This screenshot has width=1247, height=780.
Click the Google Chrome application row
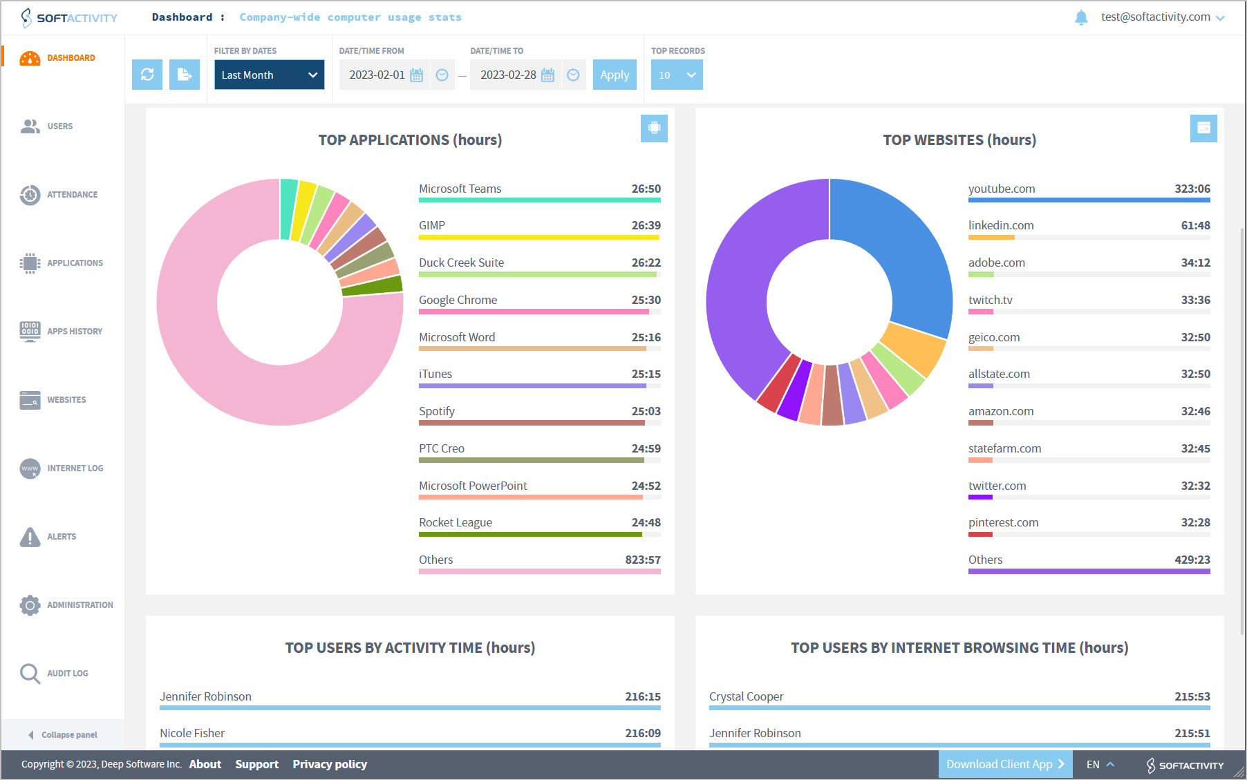540,305
